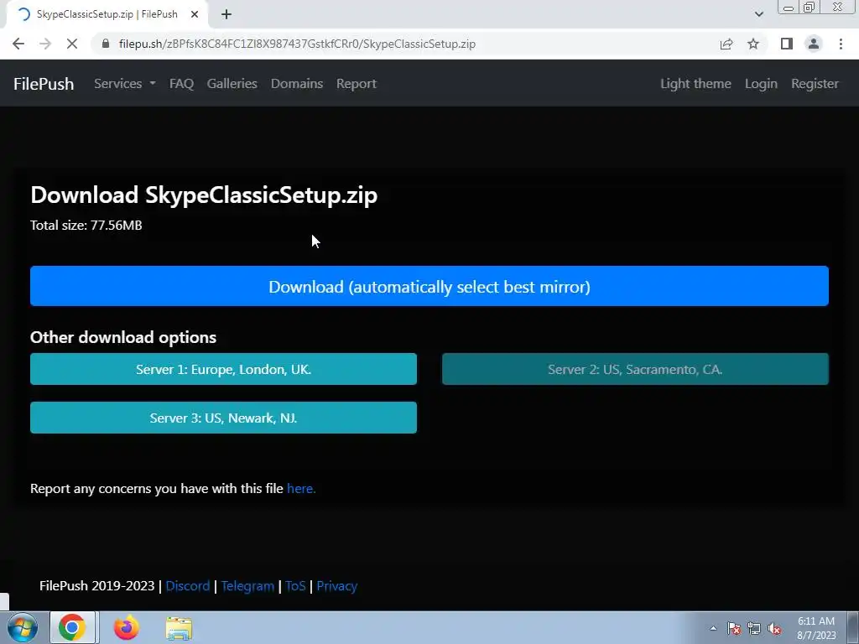
Task: Download from Server 1 London, UK
Action: tap(223, 369)
